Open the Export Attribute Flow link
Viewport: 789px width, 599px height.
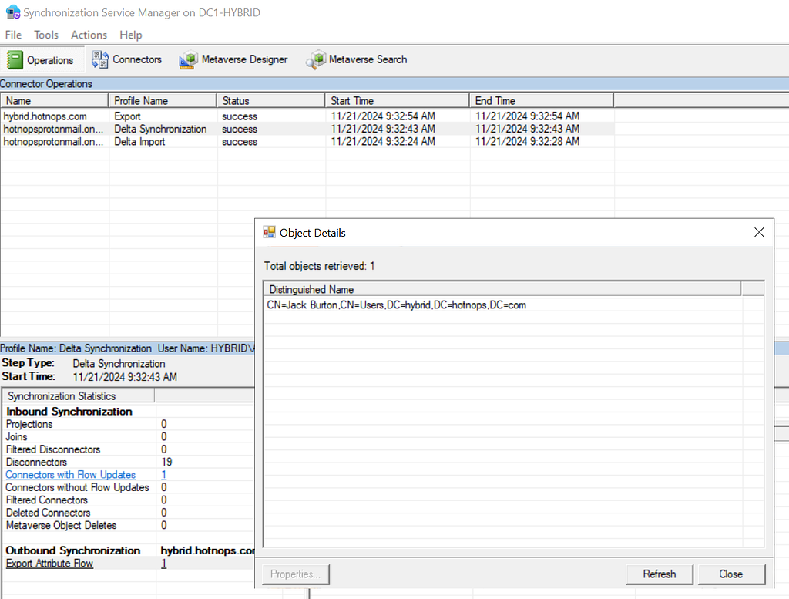(49, 564)
